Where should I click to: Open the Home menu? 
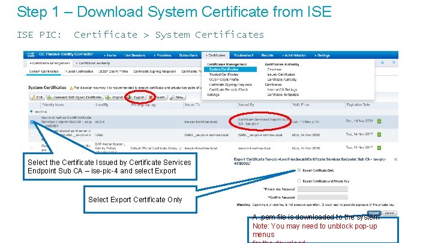(110, 55)
